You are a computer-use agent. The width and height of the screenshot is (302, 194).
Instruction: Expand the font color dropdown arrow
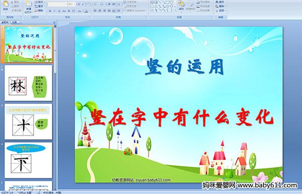(x=89, y=11)
